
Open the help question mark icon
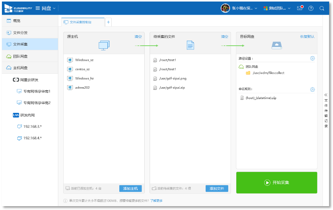tap(311, 8)
